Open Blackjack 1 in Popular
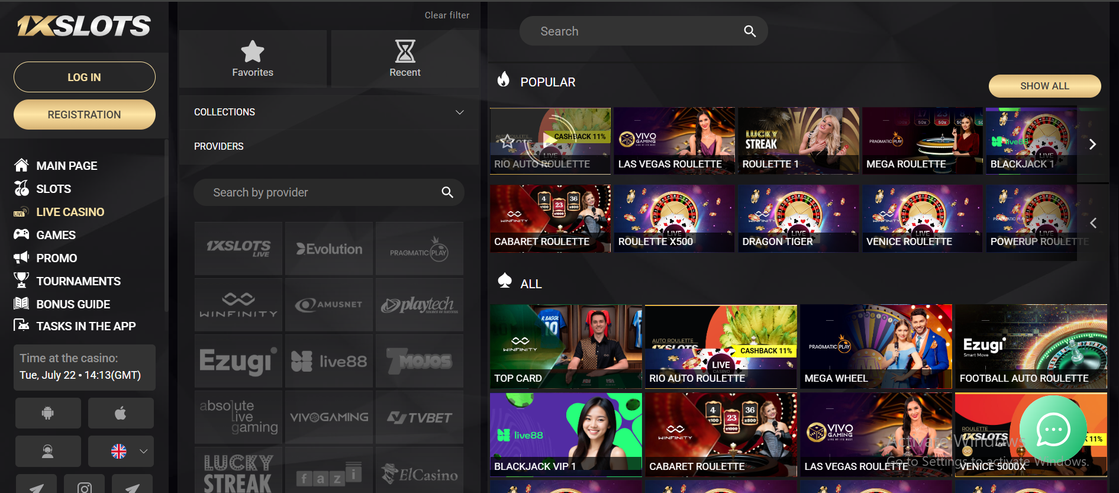 click(x=1031, y=141)
